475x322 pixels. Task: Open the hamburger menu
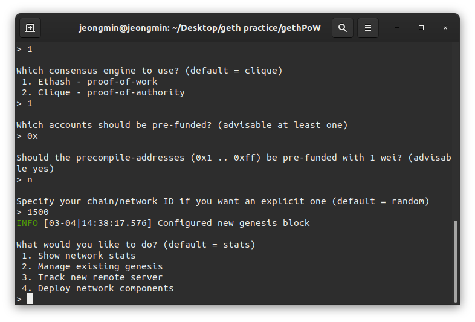point(368,28)
